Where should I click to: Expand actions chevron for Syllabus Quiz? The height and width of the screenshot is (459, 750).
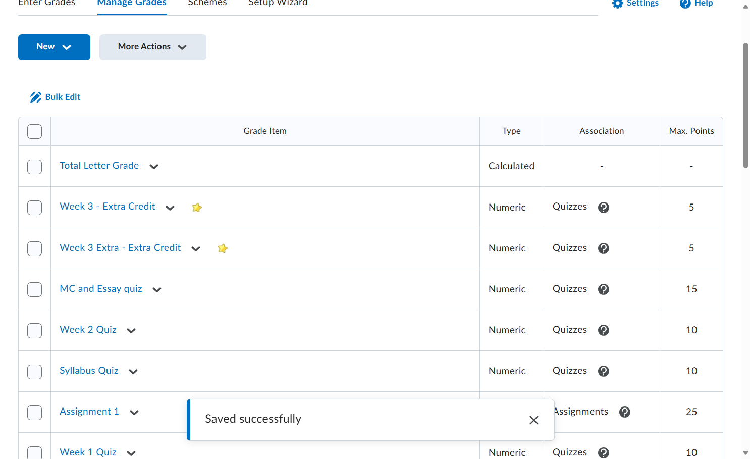(133, 371)
